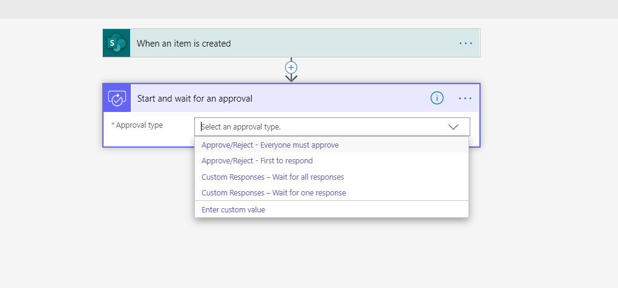
Task: Pick Custom Responses – Wait for all responses
Action: coord(272,177)
